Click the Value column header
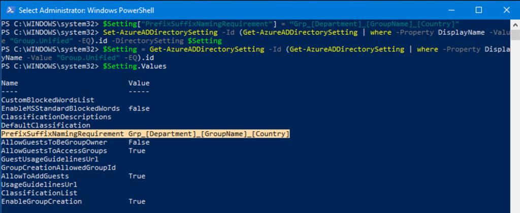 pos(139,82)
